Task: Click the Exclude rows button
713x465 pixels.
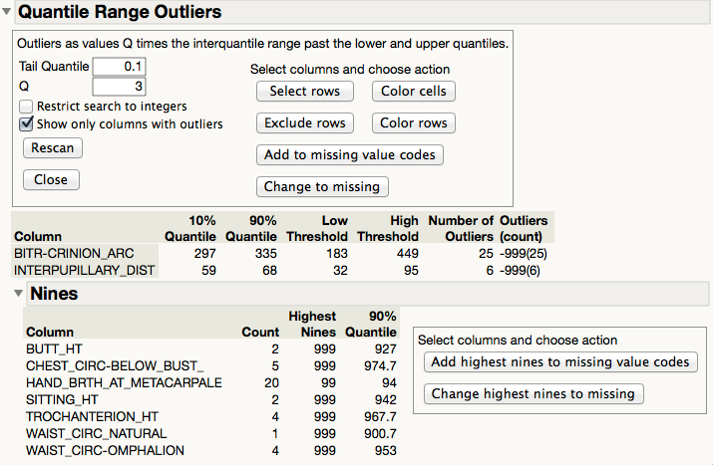Action: tap(304, 123)
